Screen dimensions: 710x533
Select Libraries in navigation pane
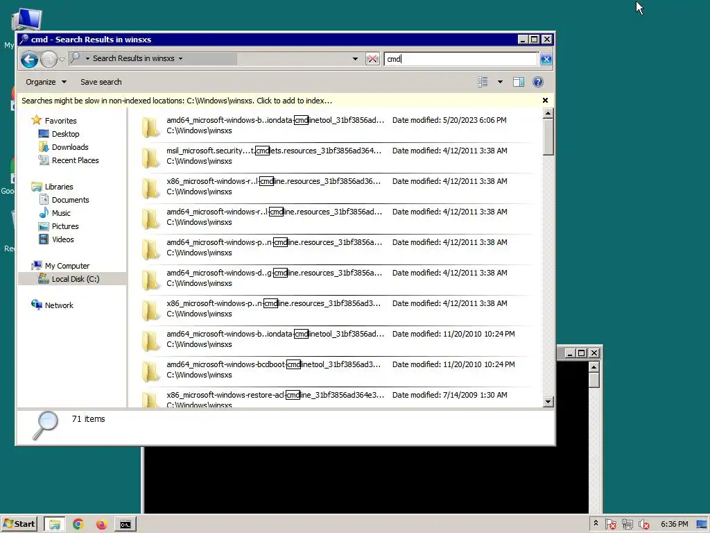58,187
